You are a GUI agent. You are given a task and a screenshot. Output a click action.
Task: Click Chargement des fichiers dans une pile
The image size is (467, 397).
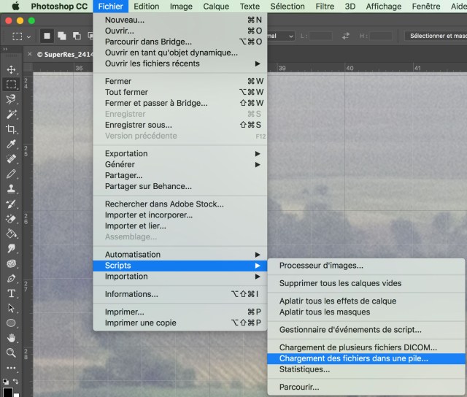(x=353, y=358)
